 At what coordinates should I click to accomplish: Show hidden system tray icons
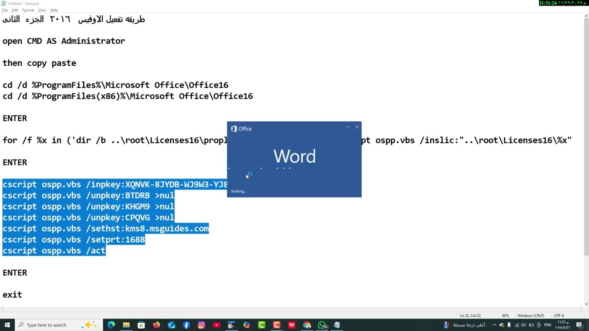[x=494, y=325]
